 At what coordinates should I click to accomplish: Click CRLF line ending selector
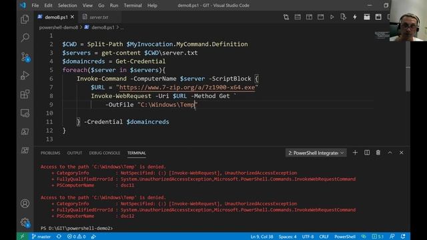click(x=324, y=237)
